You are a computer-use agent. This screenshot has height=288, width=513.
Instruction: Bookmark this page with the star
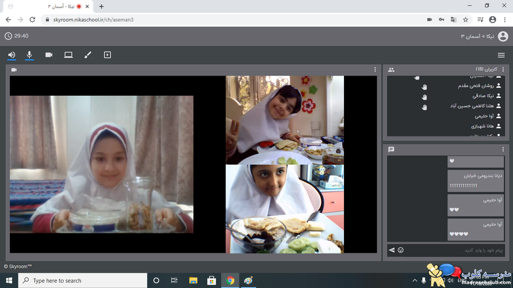point(466,20)
